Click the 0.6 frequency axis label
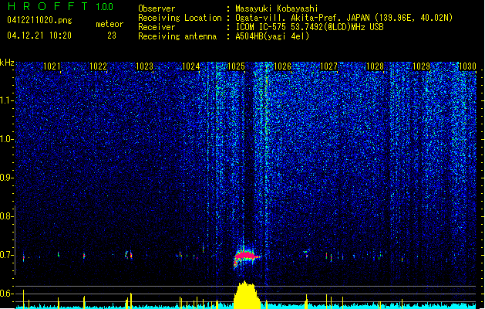Image resolution: width=485 pixels, height=309 pixels. point(6,294)
